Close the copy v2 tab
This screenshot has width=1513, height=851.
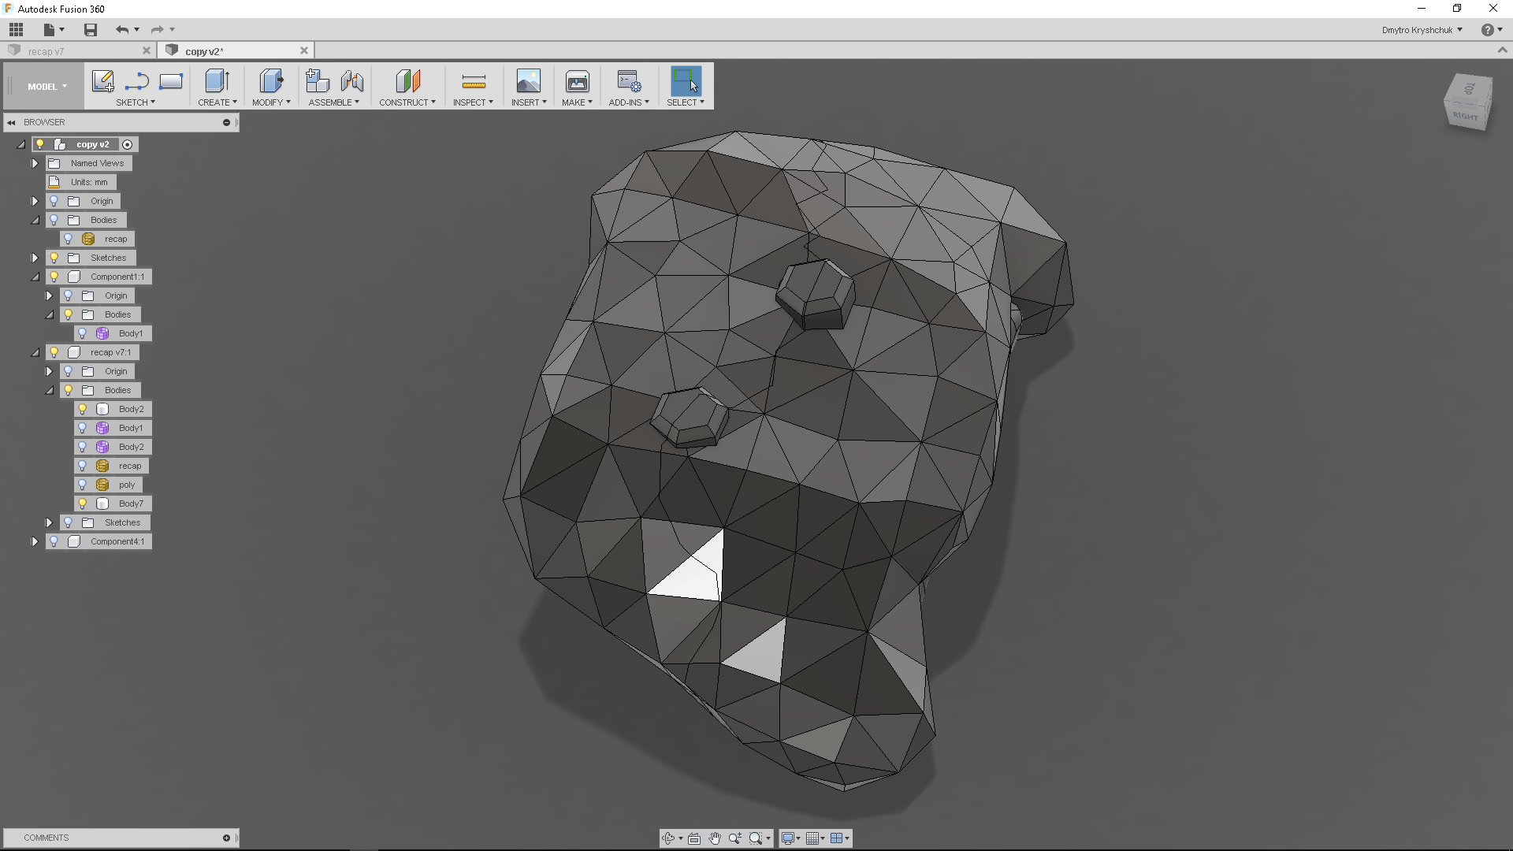pos(304,50)
